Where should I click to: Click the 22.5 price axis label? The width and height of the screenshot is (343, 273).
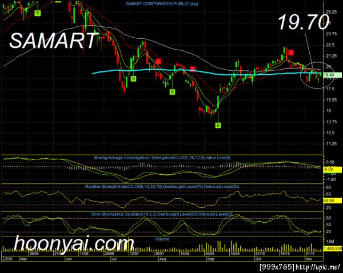point(330,45)
